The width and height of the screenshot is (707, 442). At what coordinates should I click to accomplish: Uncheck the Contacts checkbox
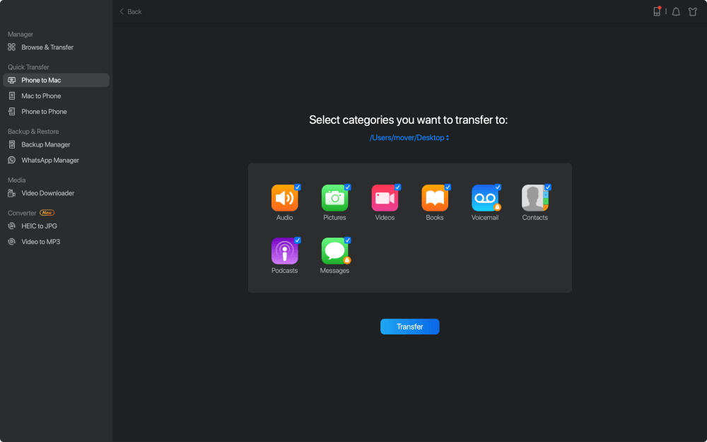click(x=548, y=187)
